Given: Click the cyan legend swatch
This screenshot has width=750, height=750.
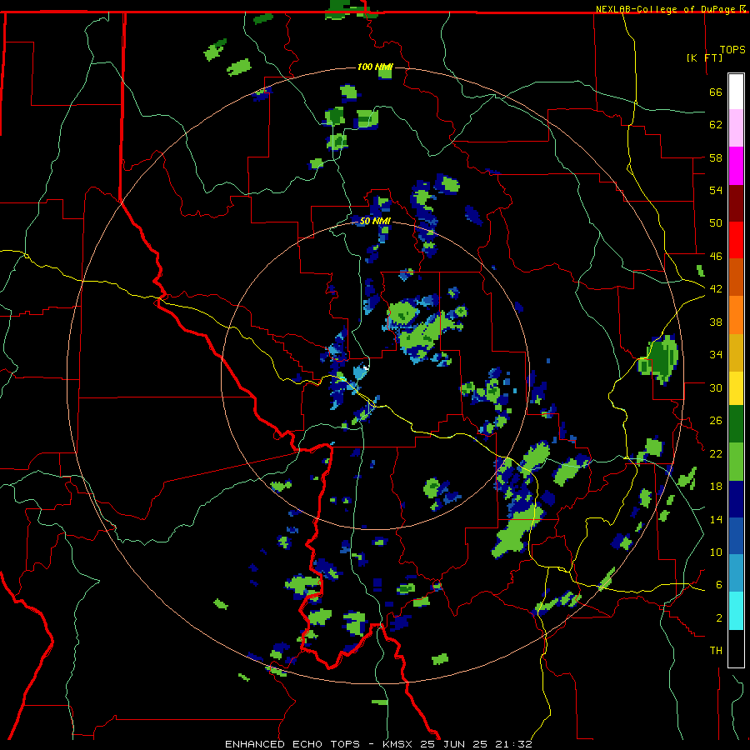Looking at the screenshot, I should click(736, 611).
